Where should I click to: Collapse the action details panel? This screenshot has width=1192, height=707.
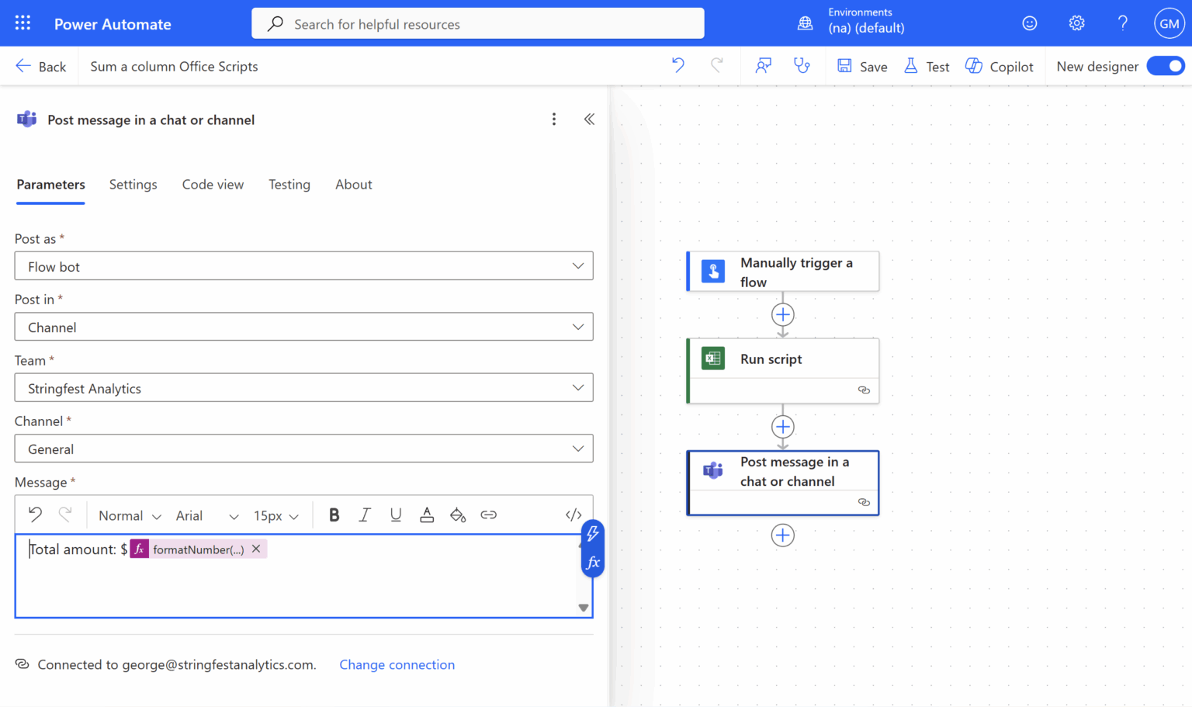tap(589, 120)
